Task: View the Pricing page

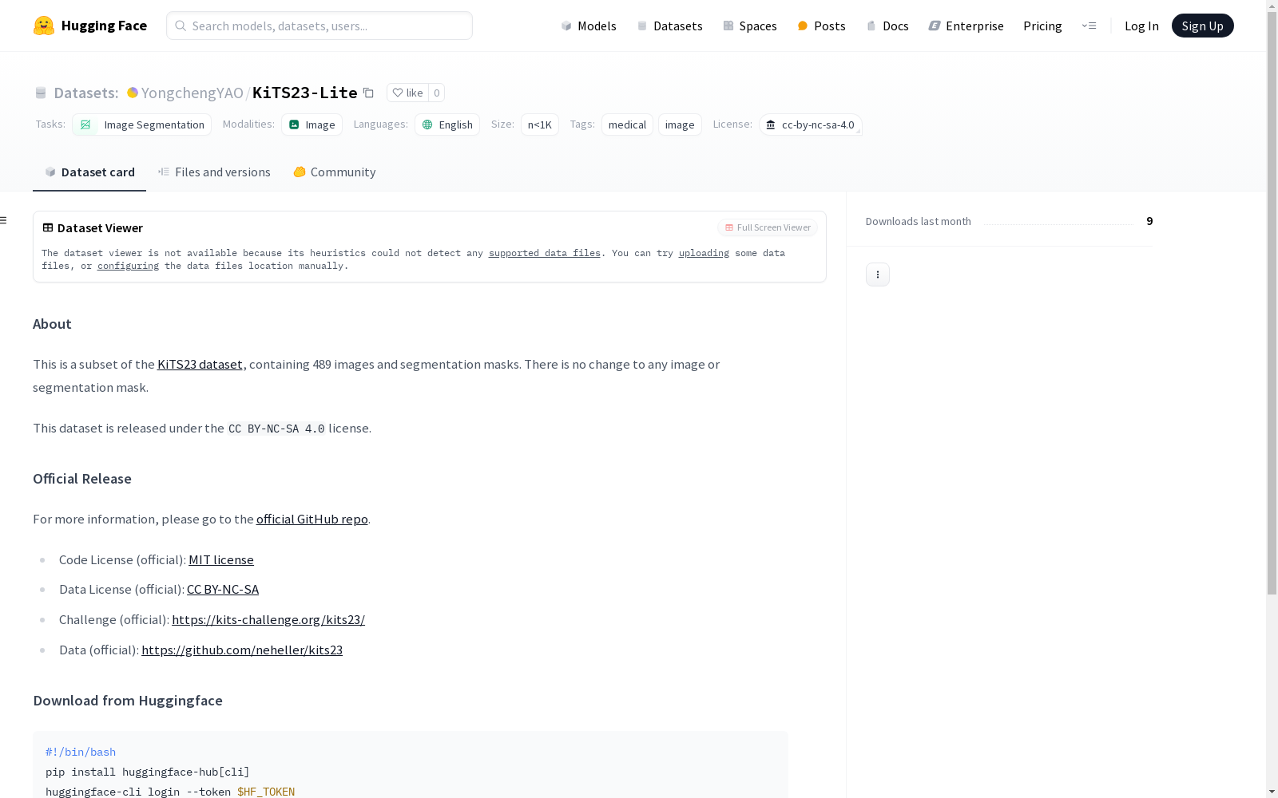Action: (1042, 26)
